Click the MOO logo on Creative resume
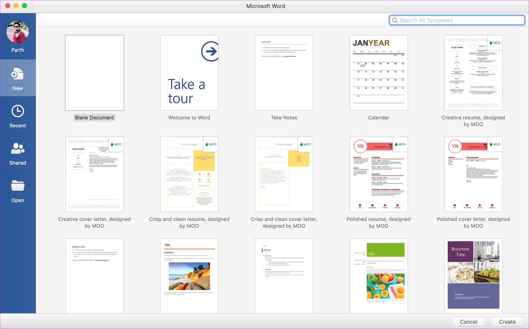This screenshot has height=329, width=529. (x=495, y=43)
